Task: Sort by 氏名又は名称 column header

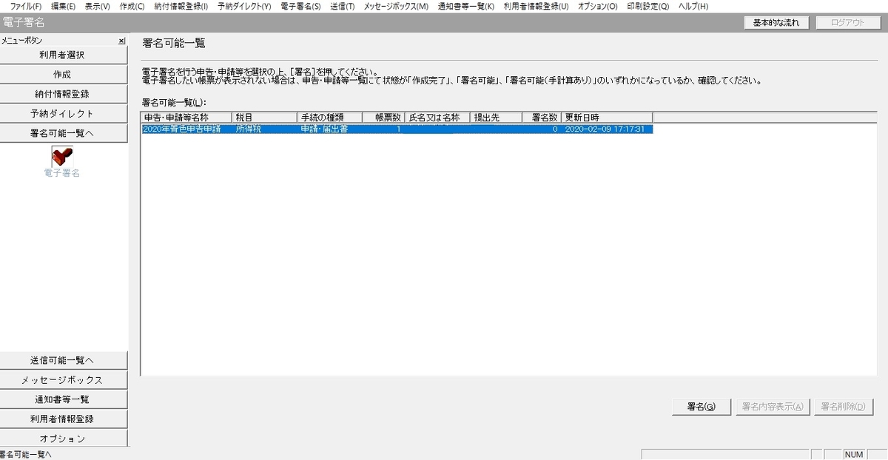Action: [x=437, y=118]
